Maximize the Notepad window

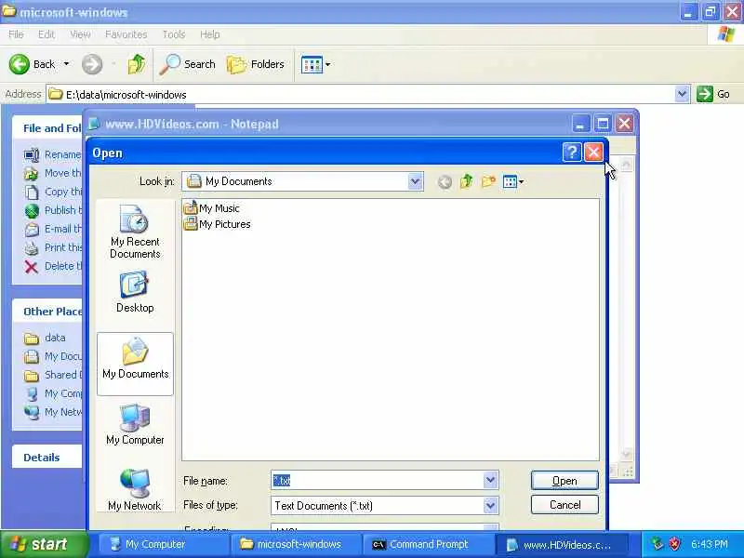603,124
